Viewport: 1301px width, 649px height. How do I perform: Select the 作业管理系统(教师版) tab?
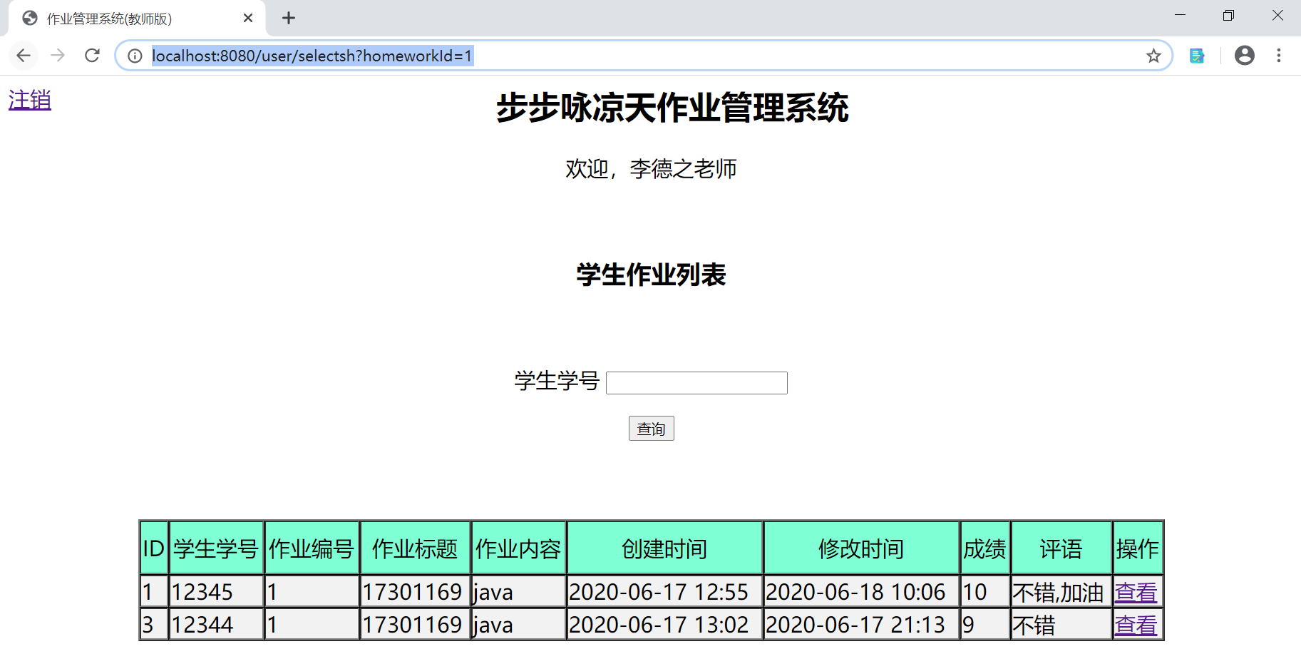coord(137,19)
